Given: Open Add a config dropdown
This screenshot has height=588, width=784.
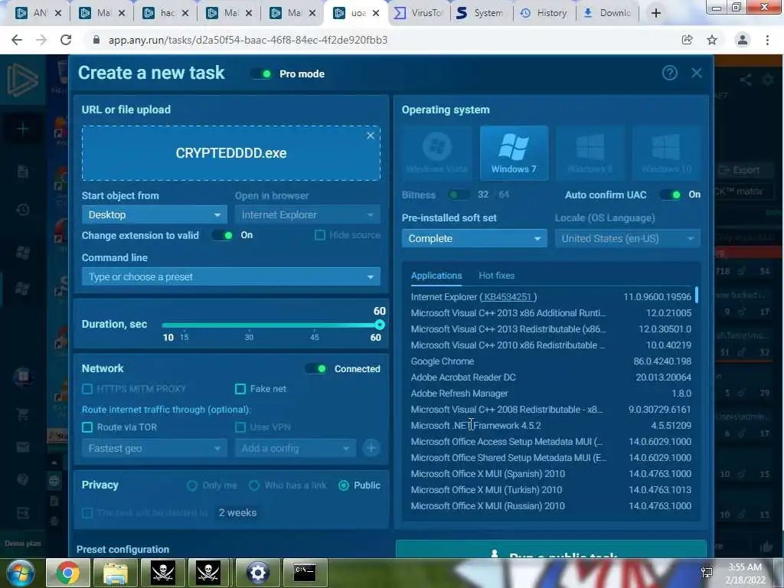Looking at the screenshot, I should click(x=296, y=448).
